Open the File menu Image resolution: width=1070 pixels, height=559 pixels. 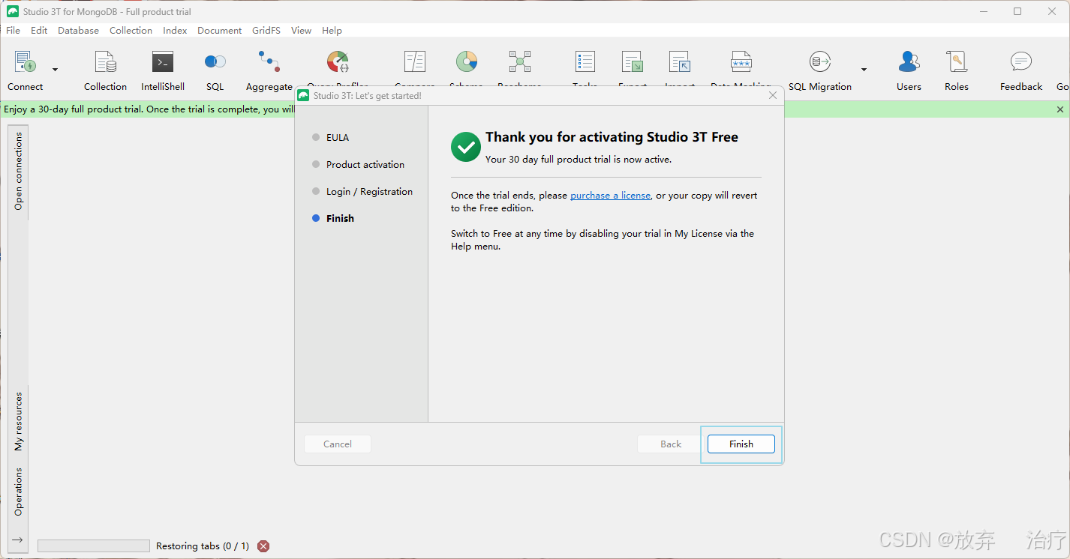point(14,31)
